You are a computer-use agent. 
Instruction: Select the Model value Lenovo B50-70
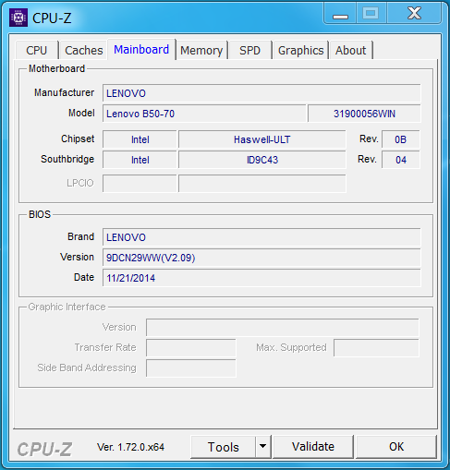coord(204,114)
